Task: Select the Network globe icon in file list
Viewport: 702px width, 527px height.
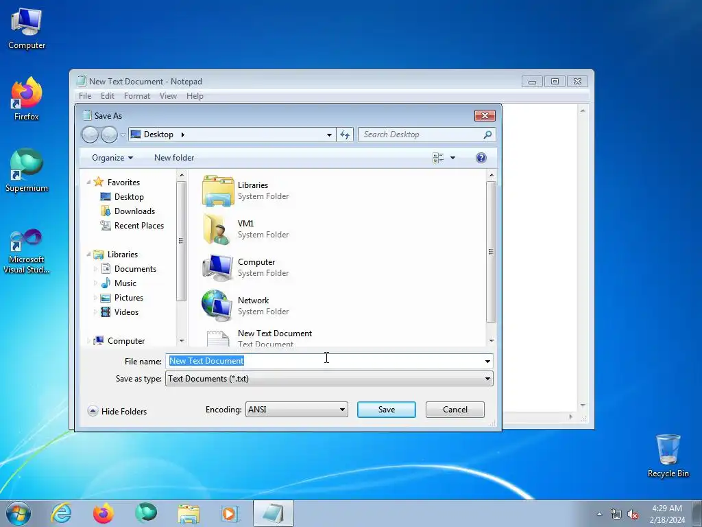Action: pos(217,305)
